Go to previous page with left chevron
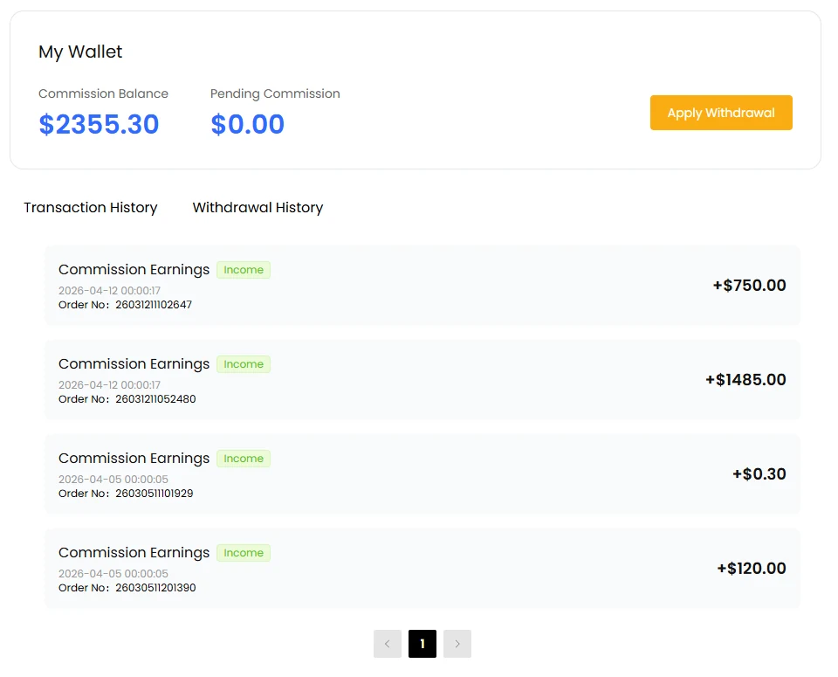The image size is (838, 677). [387, 643]
